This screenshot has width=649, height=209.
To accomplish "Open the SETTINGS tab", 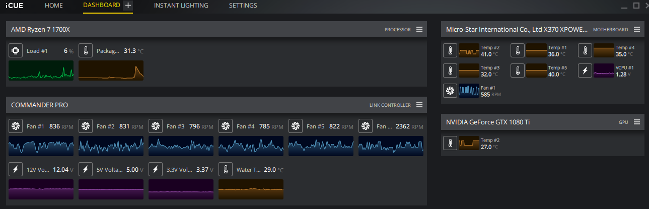I will (243, 6).
